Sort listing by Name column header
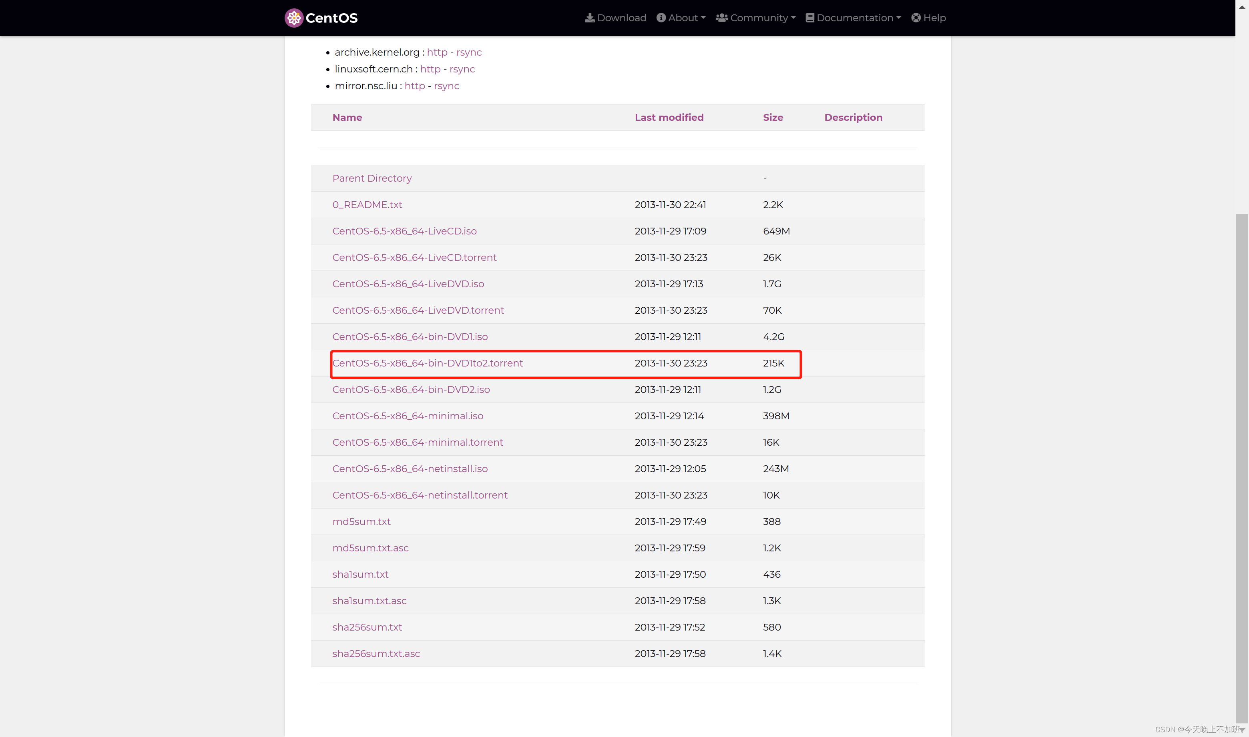 (x=347, y=118)
